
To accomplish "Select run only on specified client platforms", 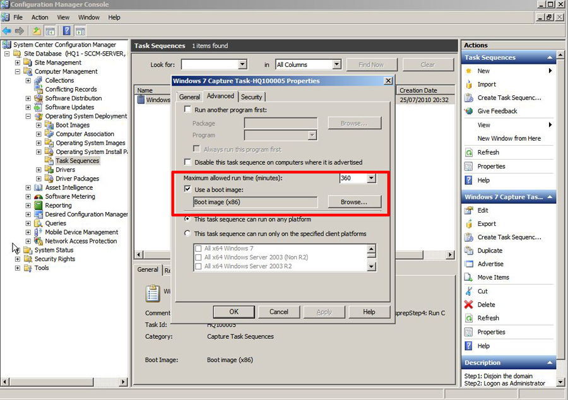I will coord(187,233).
